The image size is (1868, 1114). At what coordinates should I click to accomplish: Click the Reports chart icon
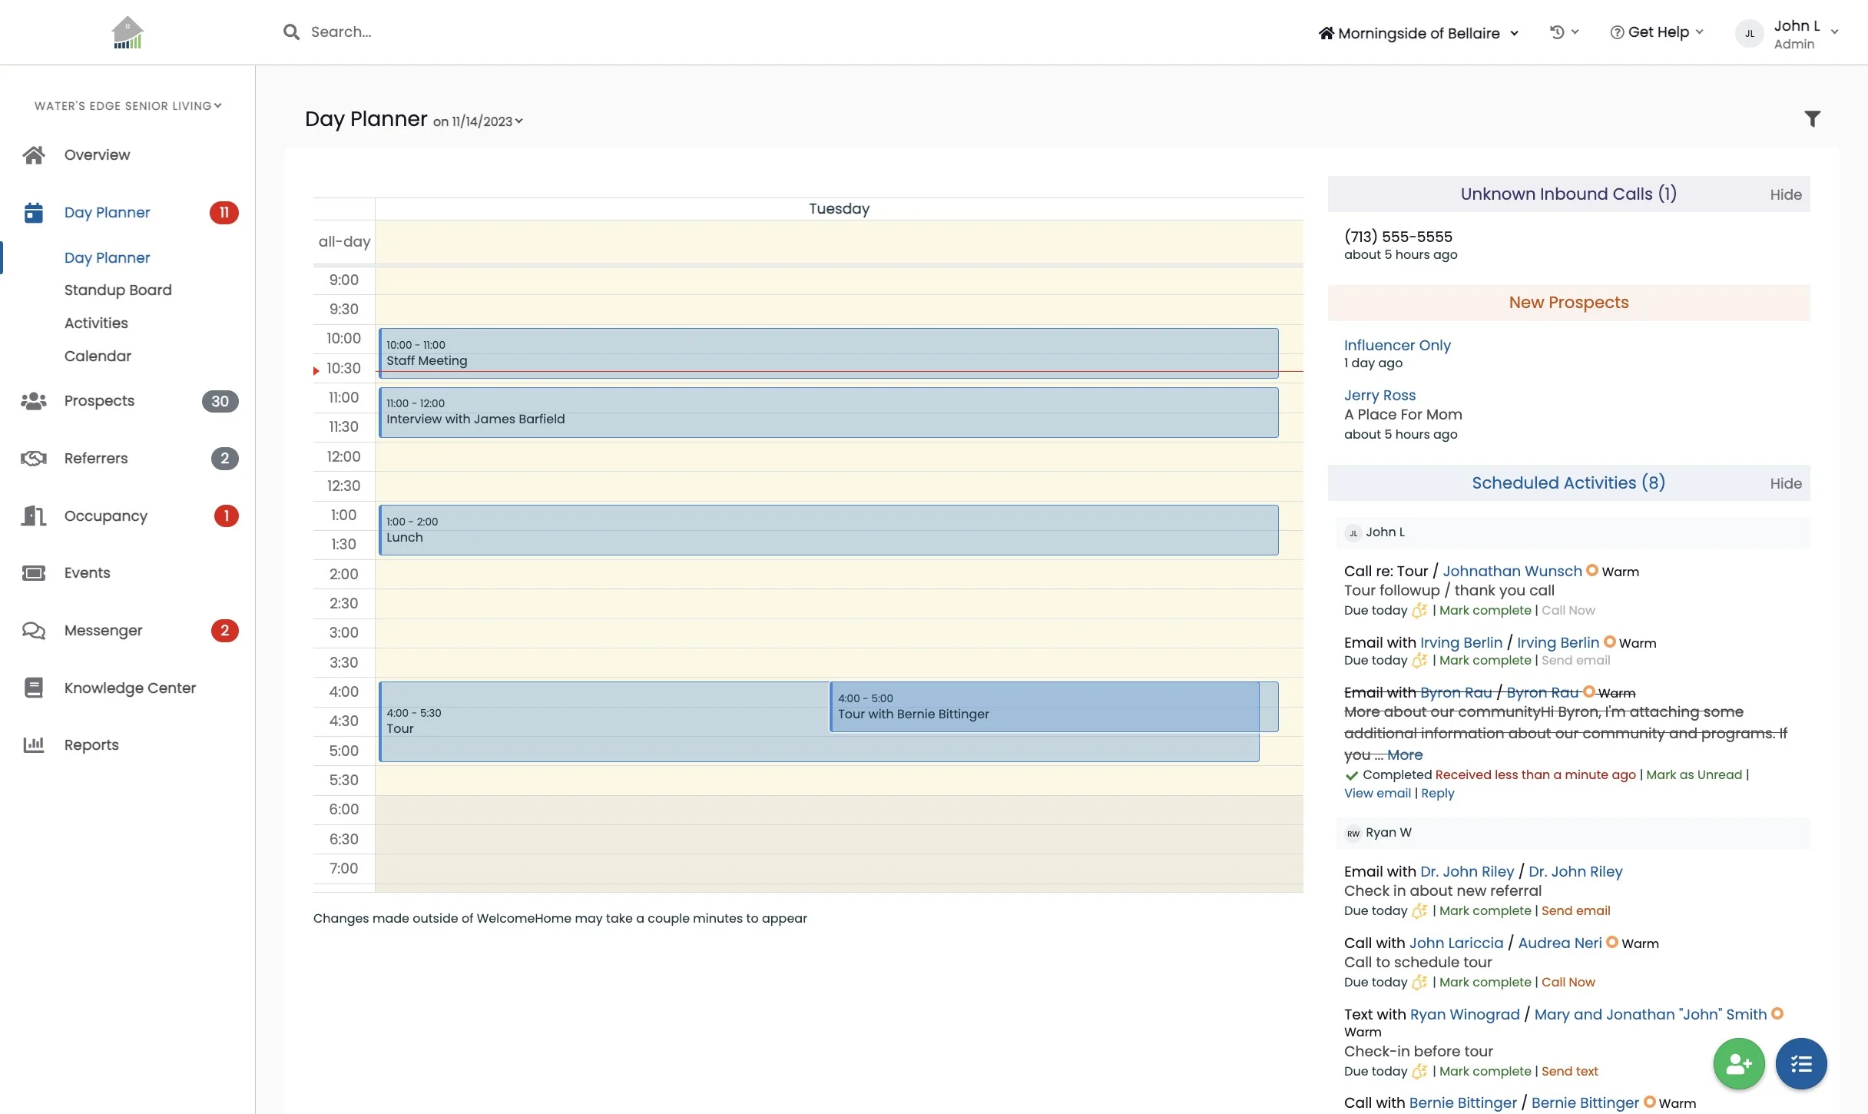coord(34,744)
